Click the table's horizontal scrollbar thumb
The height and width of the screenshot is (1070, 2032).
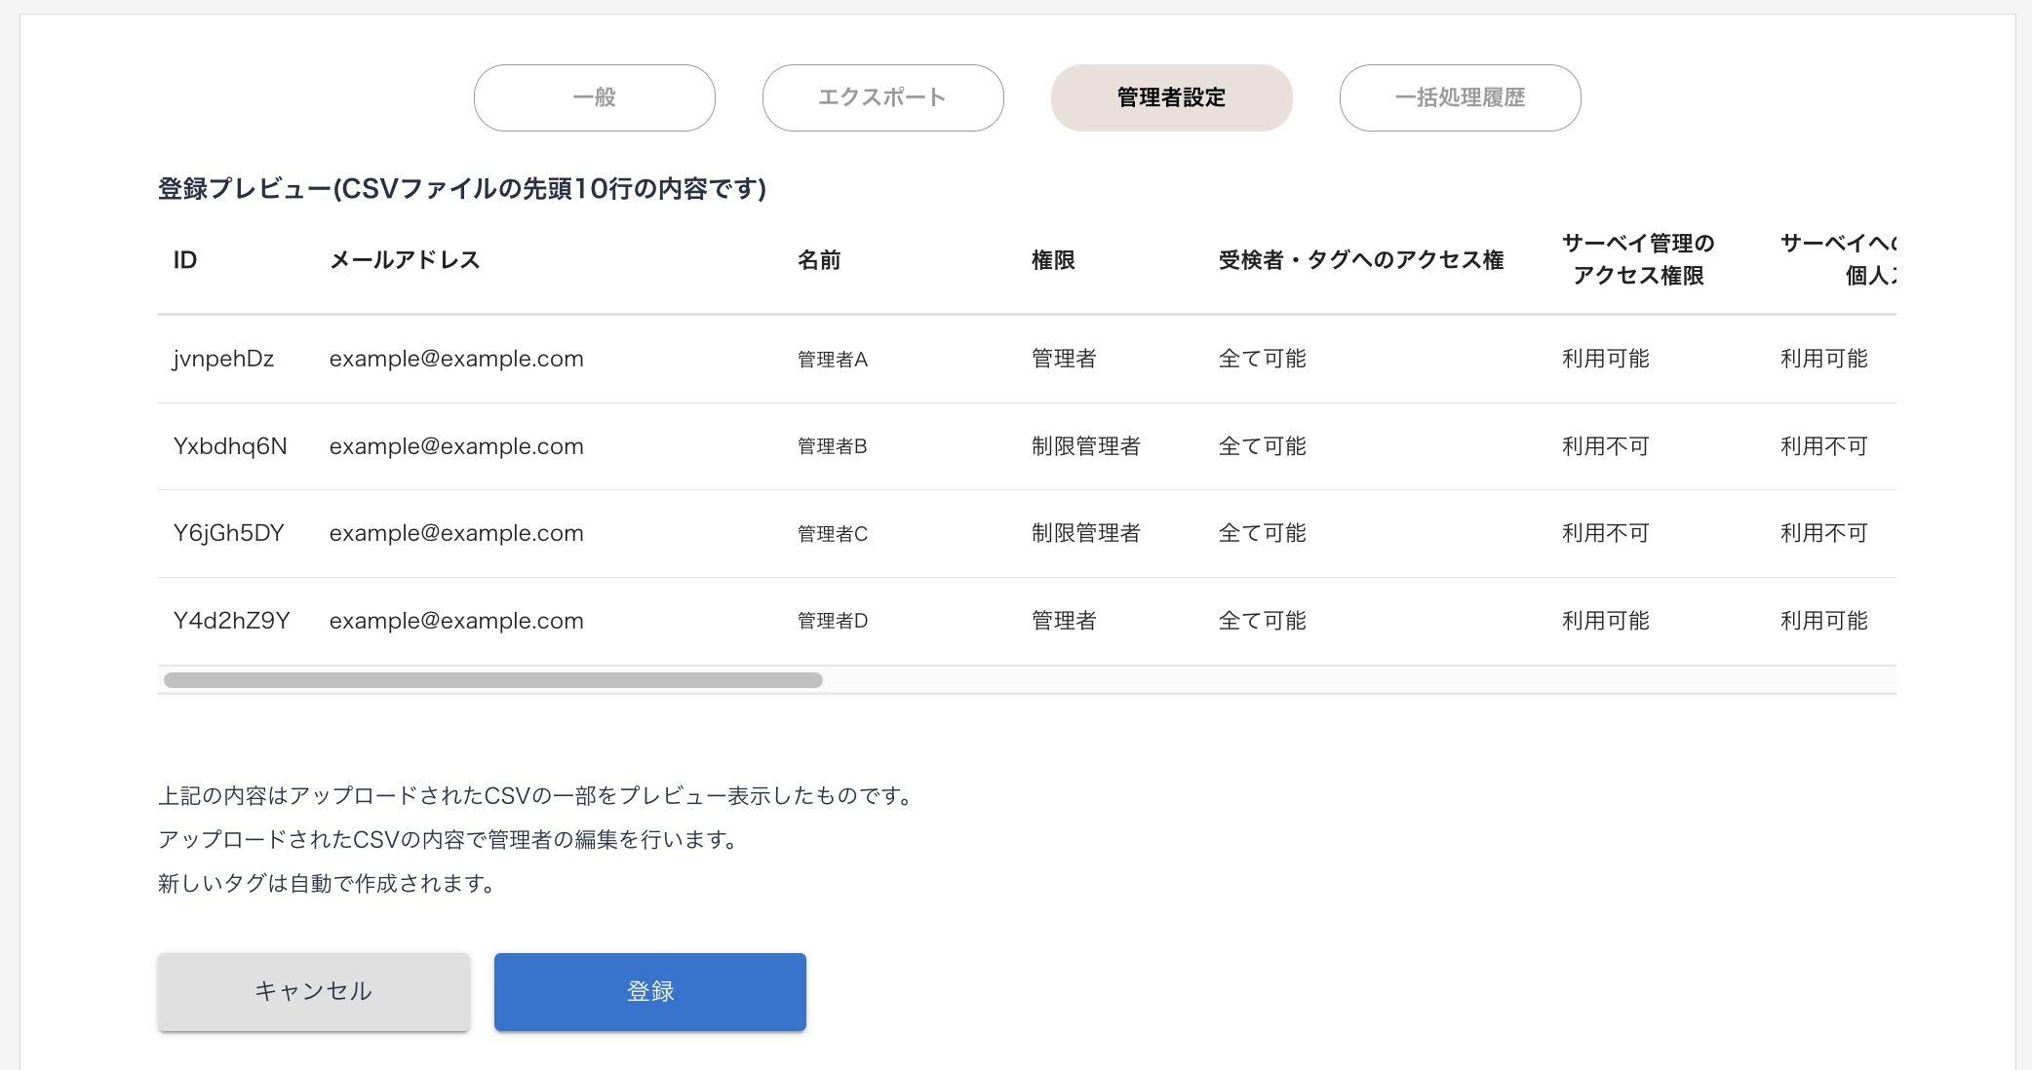tap(492, 680)
